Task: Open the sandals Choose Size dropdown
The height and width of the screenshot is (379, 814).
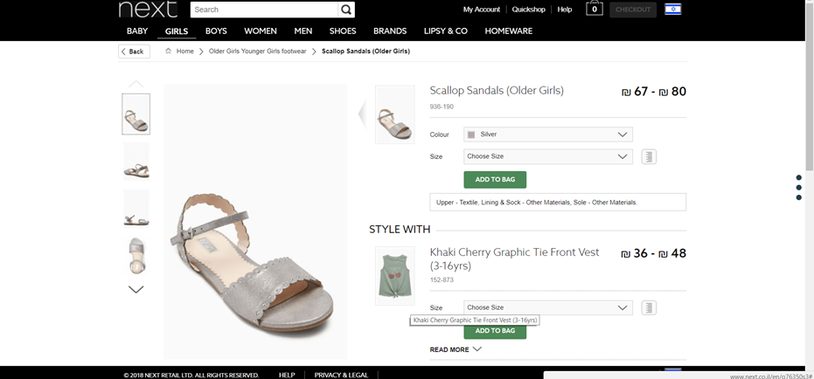Action: (547, 156)
